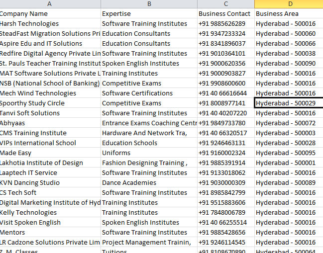Select the 'Made Easy' cell

pyautogui.click(x=50, y=153)
